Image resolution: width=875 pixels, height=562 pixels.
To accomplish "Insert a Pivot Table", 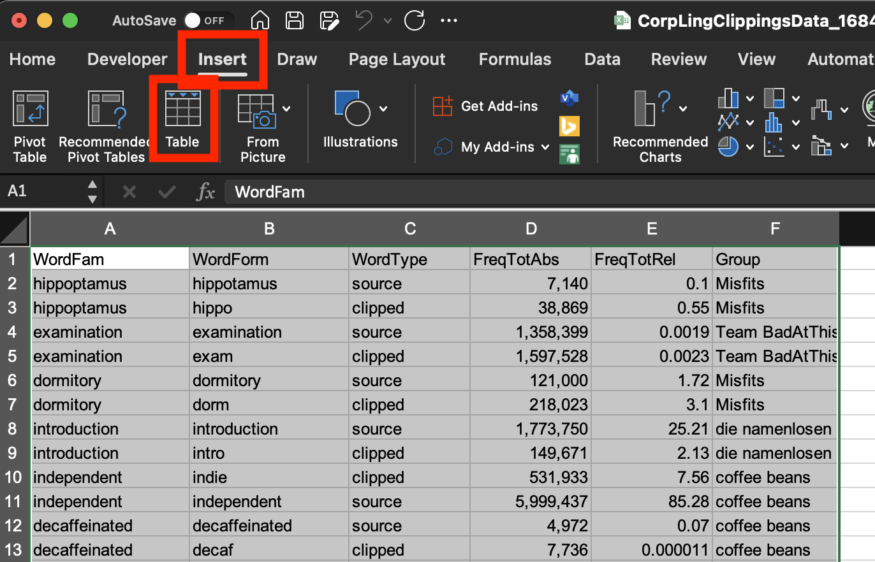I will pos(30,126).
